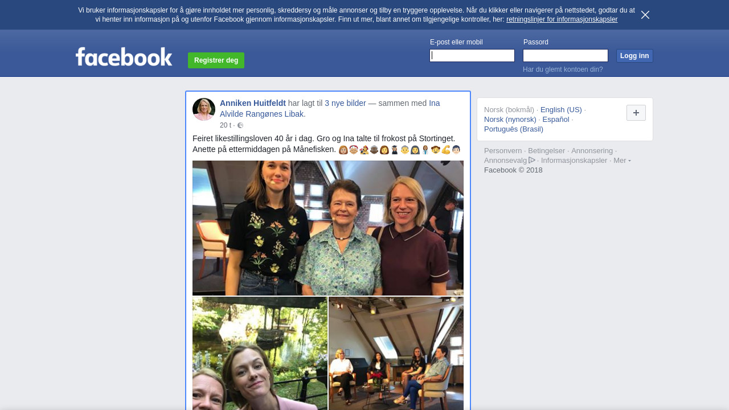The height and width of the screenshot is (410, 729).
Task: Switch language to English (US)
Action: click(x=561, y=109)
